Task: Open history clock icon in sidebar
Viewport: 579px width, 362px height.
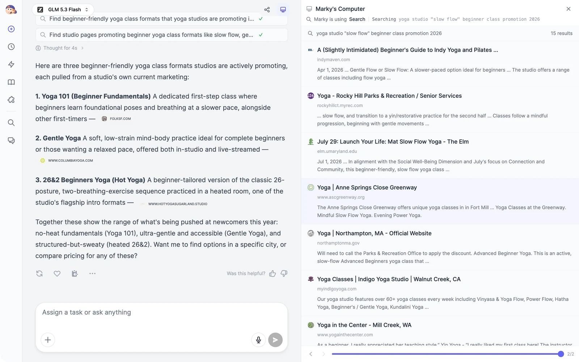Action: [11, 47]
